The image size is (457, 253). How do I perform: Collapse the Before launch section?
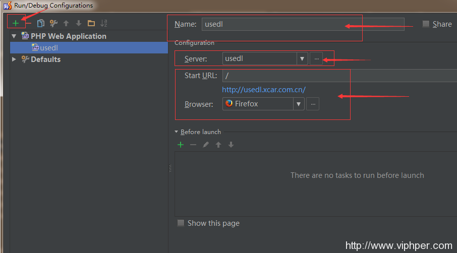click(177, 132)
